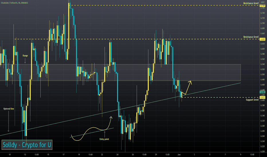Select the Resistance level label at 6.638
The height and width of the screenshot is (157, 267).
pyautogui.click(x=251, y=37)
